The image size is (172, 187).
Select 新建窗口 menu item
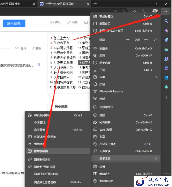click(x=125, y=23)
